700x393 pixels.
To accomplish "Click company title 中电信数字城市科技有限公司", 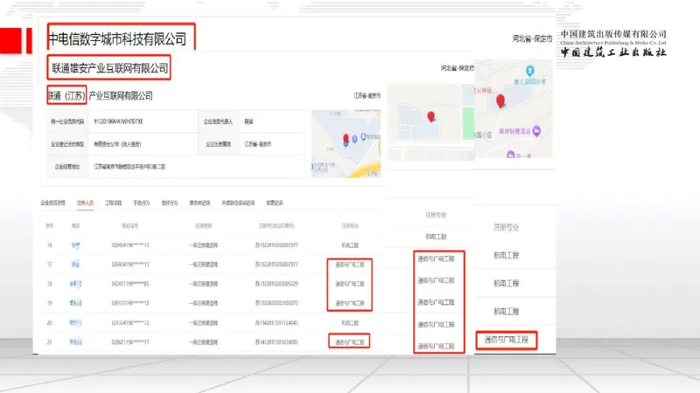I will 117,39.
